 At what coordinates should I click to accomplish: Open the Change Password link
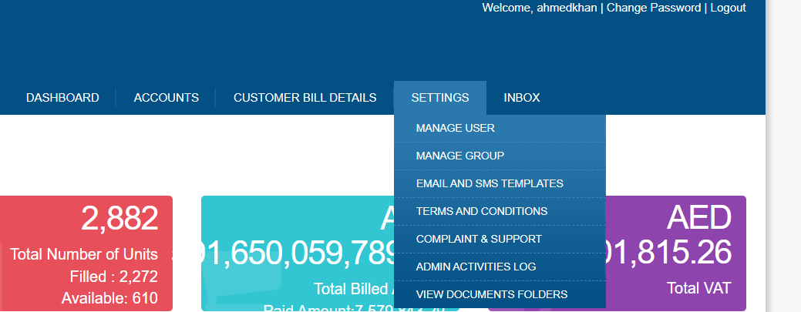(654, 8)
